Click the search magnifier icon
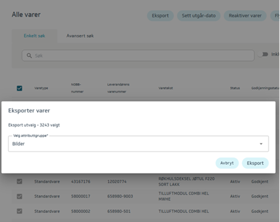 (29, 56)
